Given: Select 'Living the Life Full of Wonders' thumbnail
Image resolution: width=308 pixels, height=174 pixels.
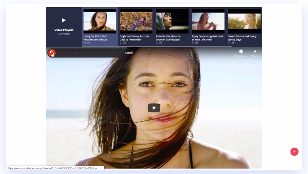Looking at the screenshot, I should tap(100, 21).
